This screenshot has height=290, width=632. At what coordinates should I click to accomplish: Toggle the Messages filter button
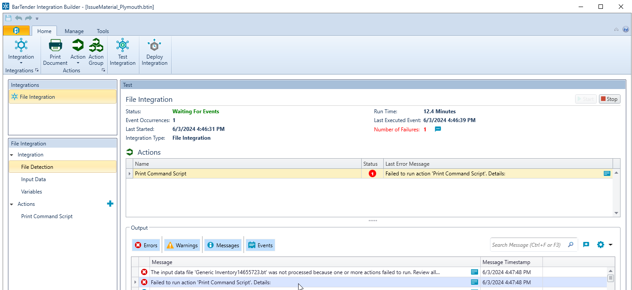(223, 245)
